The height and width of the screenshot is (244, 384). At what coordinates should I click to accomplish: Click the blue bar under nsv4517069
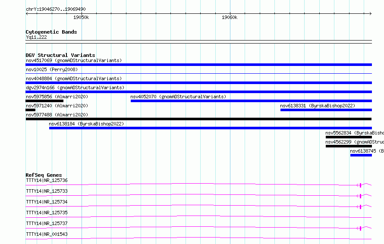[198, 65]
